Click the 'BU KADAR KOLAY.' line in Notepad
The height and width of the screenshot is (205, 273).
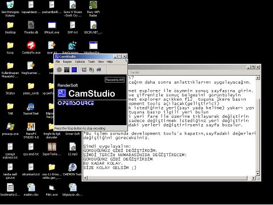tap(103, 163)
